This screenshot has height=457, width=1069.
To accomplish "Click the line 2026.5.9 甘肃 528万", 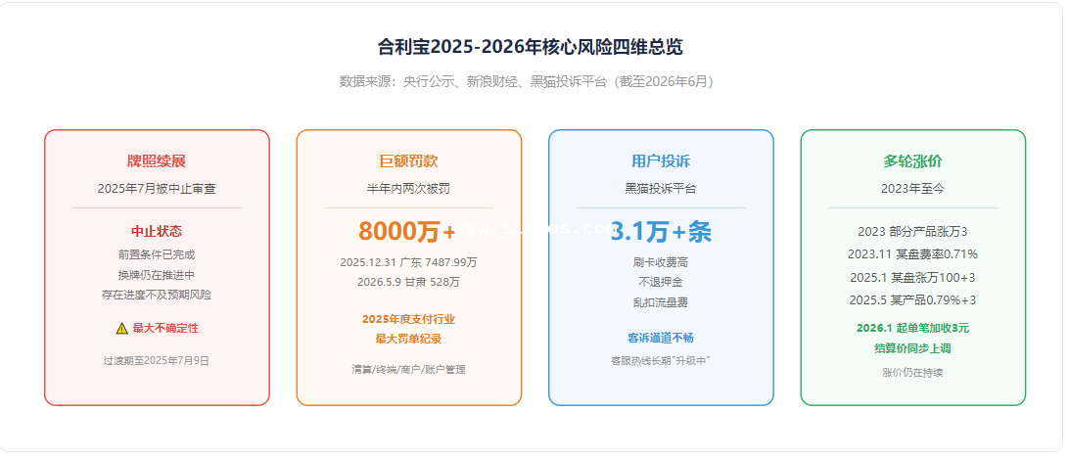I will coord(409,282).
